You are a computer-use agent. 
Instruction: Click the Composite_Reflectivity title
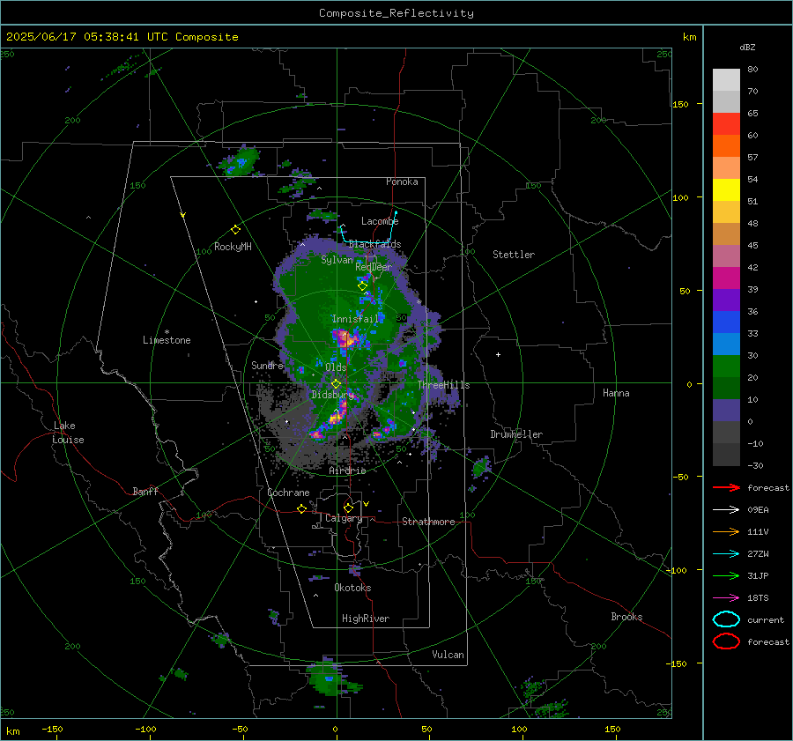click(396, 13)
